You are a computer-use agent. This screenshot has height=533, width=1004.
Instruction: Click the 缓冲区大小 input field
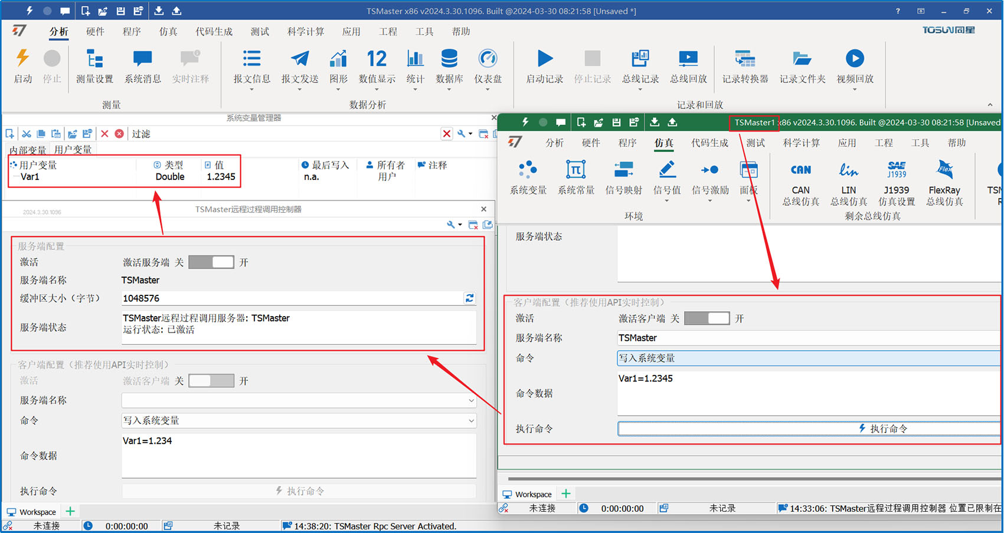point(293,298)
